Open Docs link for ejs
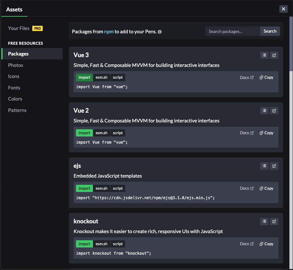 pos(247,188)
